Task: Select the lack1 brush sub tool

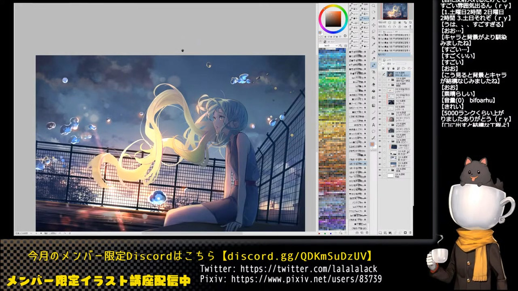Action: [354, 5]
